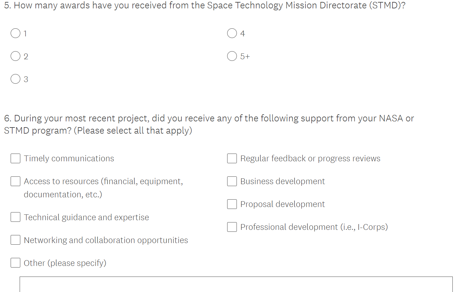Tick Technical guidance and expertise checkbox
The height and width of the screenshot is (292, 455).
point(15,217)
